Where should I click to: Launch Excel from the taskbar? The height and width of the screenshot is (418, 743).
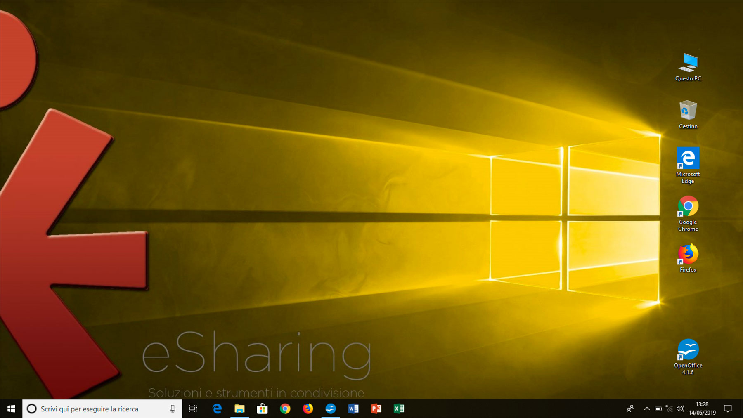point(399,409)
